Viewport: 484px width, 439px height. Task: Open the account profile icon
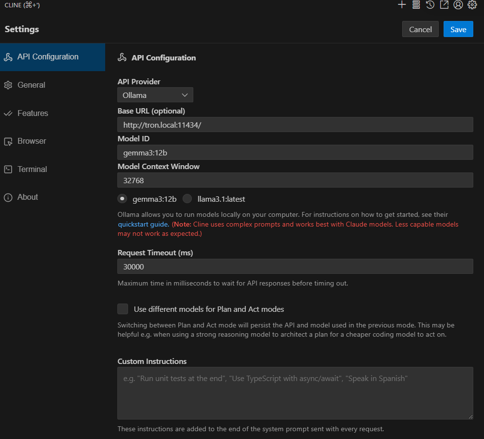coord(458,5)
